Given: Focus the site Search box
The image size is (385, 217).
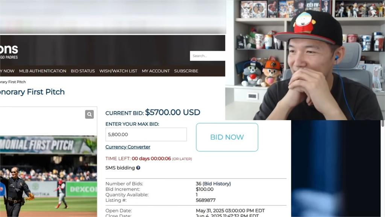Looking at the screenshot, I should 208,56.
